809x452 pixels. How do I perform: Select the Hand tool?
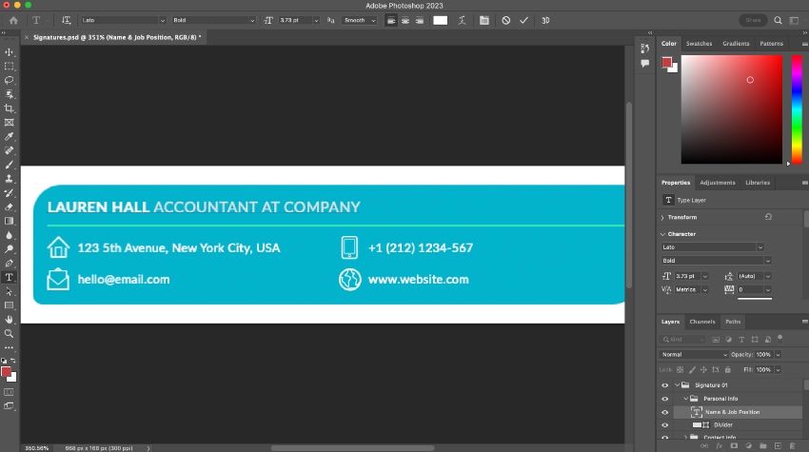[9, 320]
